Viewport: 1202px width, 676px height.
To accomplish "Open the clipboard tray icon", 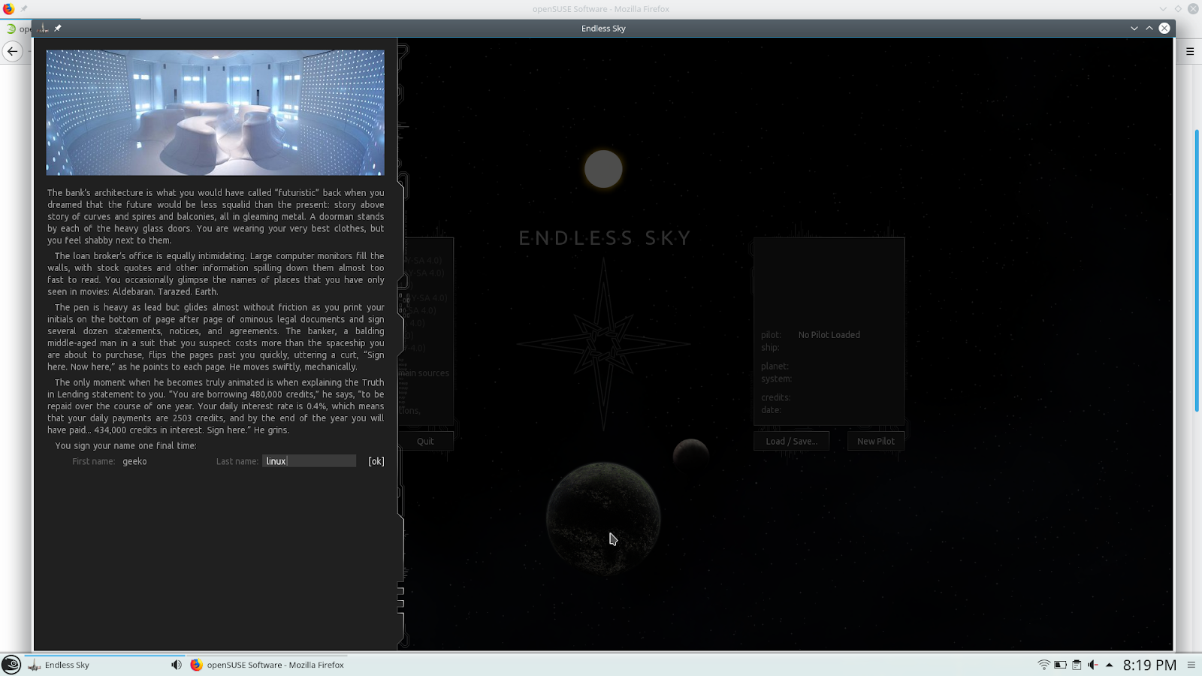I will pyautogui.click(x=1077, y=665).
